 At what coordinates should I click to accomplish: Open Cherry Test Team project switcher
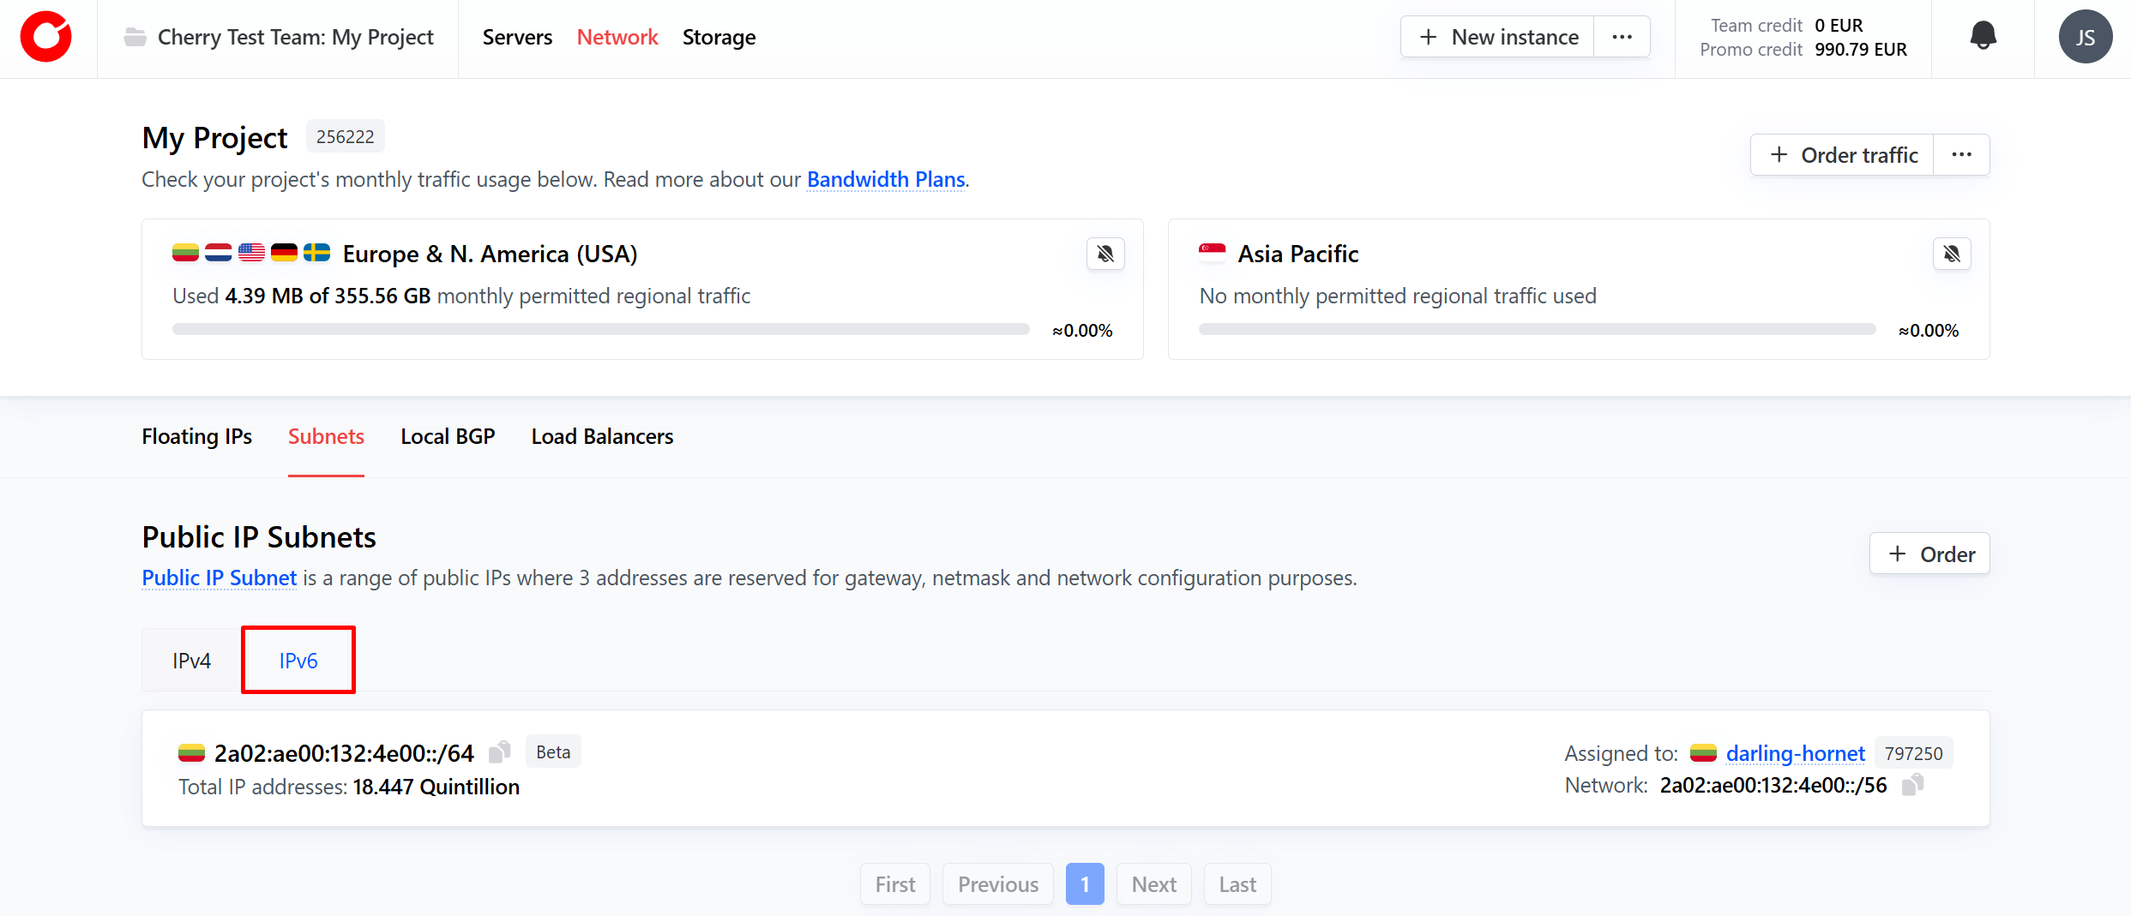point(295,37)
